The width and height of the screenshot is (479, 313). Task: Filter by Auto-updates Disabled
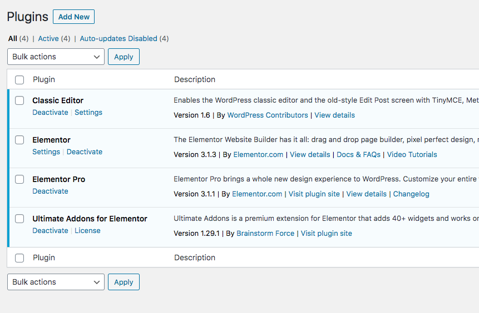pos(118,39)
